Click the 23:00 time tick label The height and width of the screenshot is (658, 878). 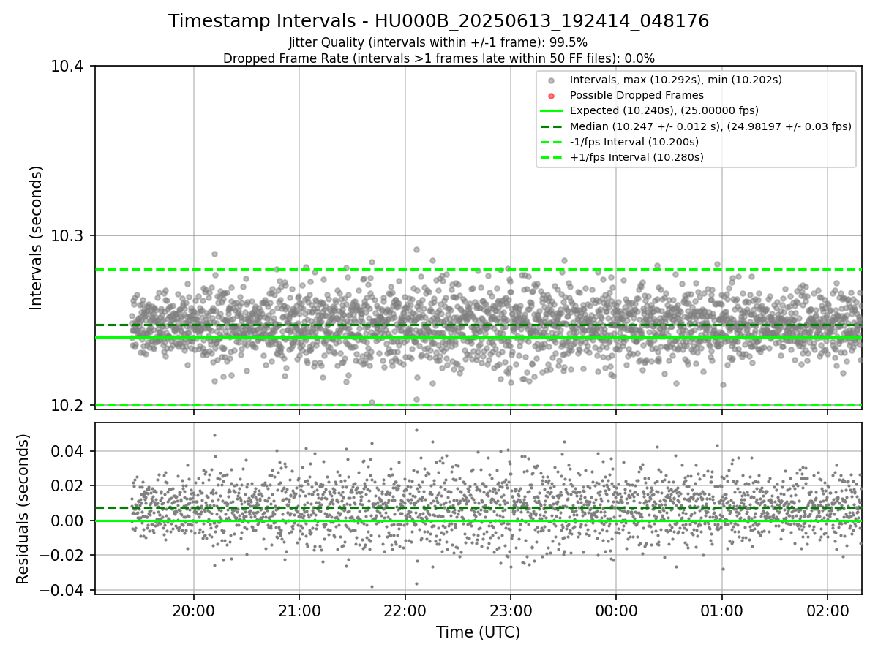pos(511,611)
